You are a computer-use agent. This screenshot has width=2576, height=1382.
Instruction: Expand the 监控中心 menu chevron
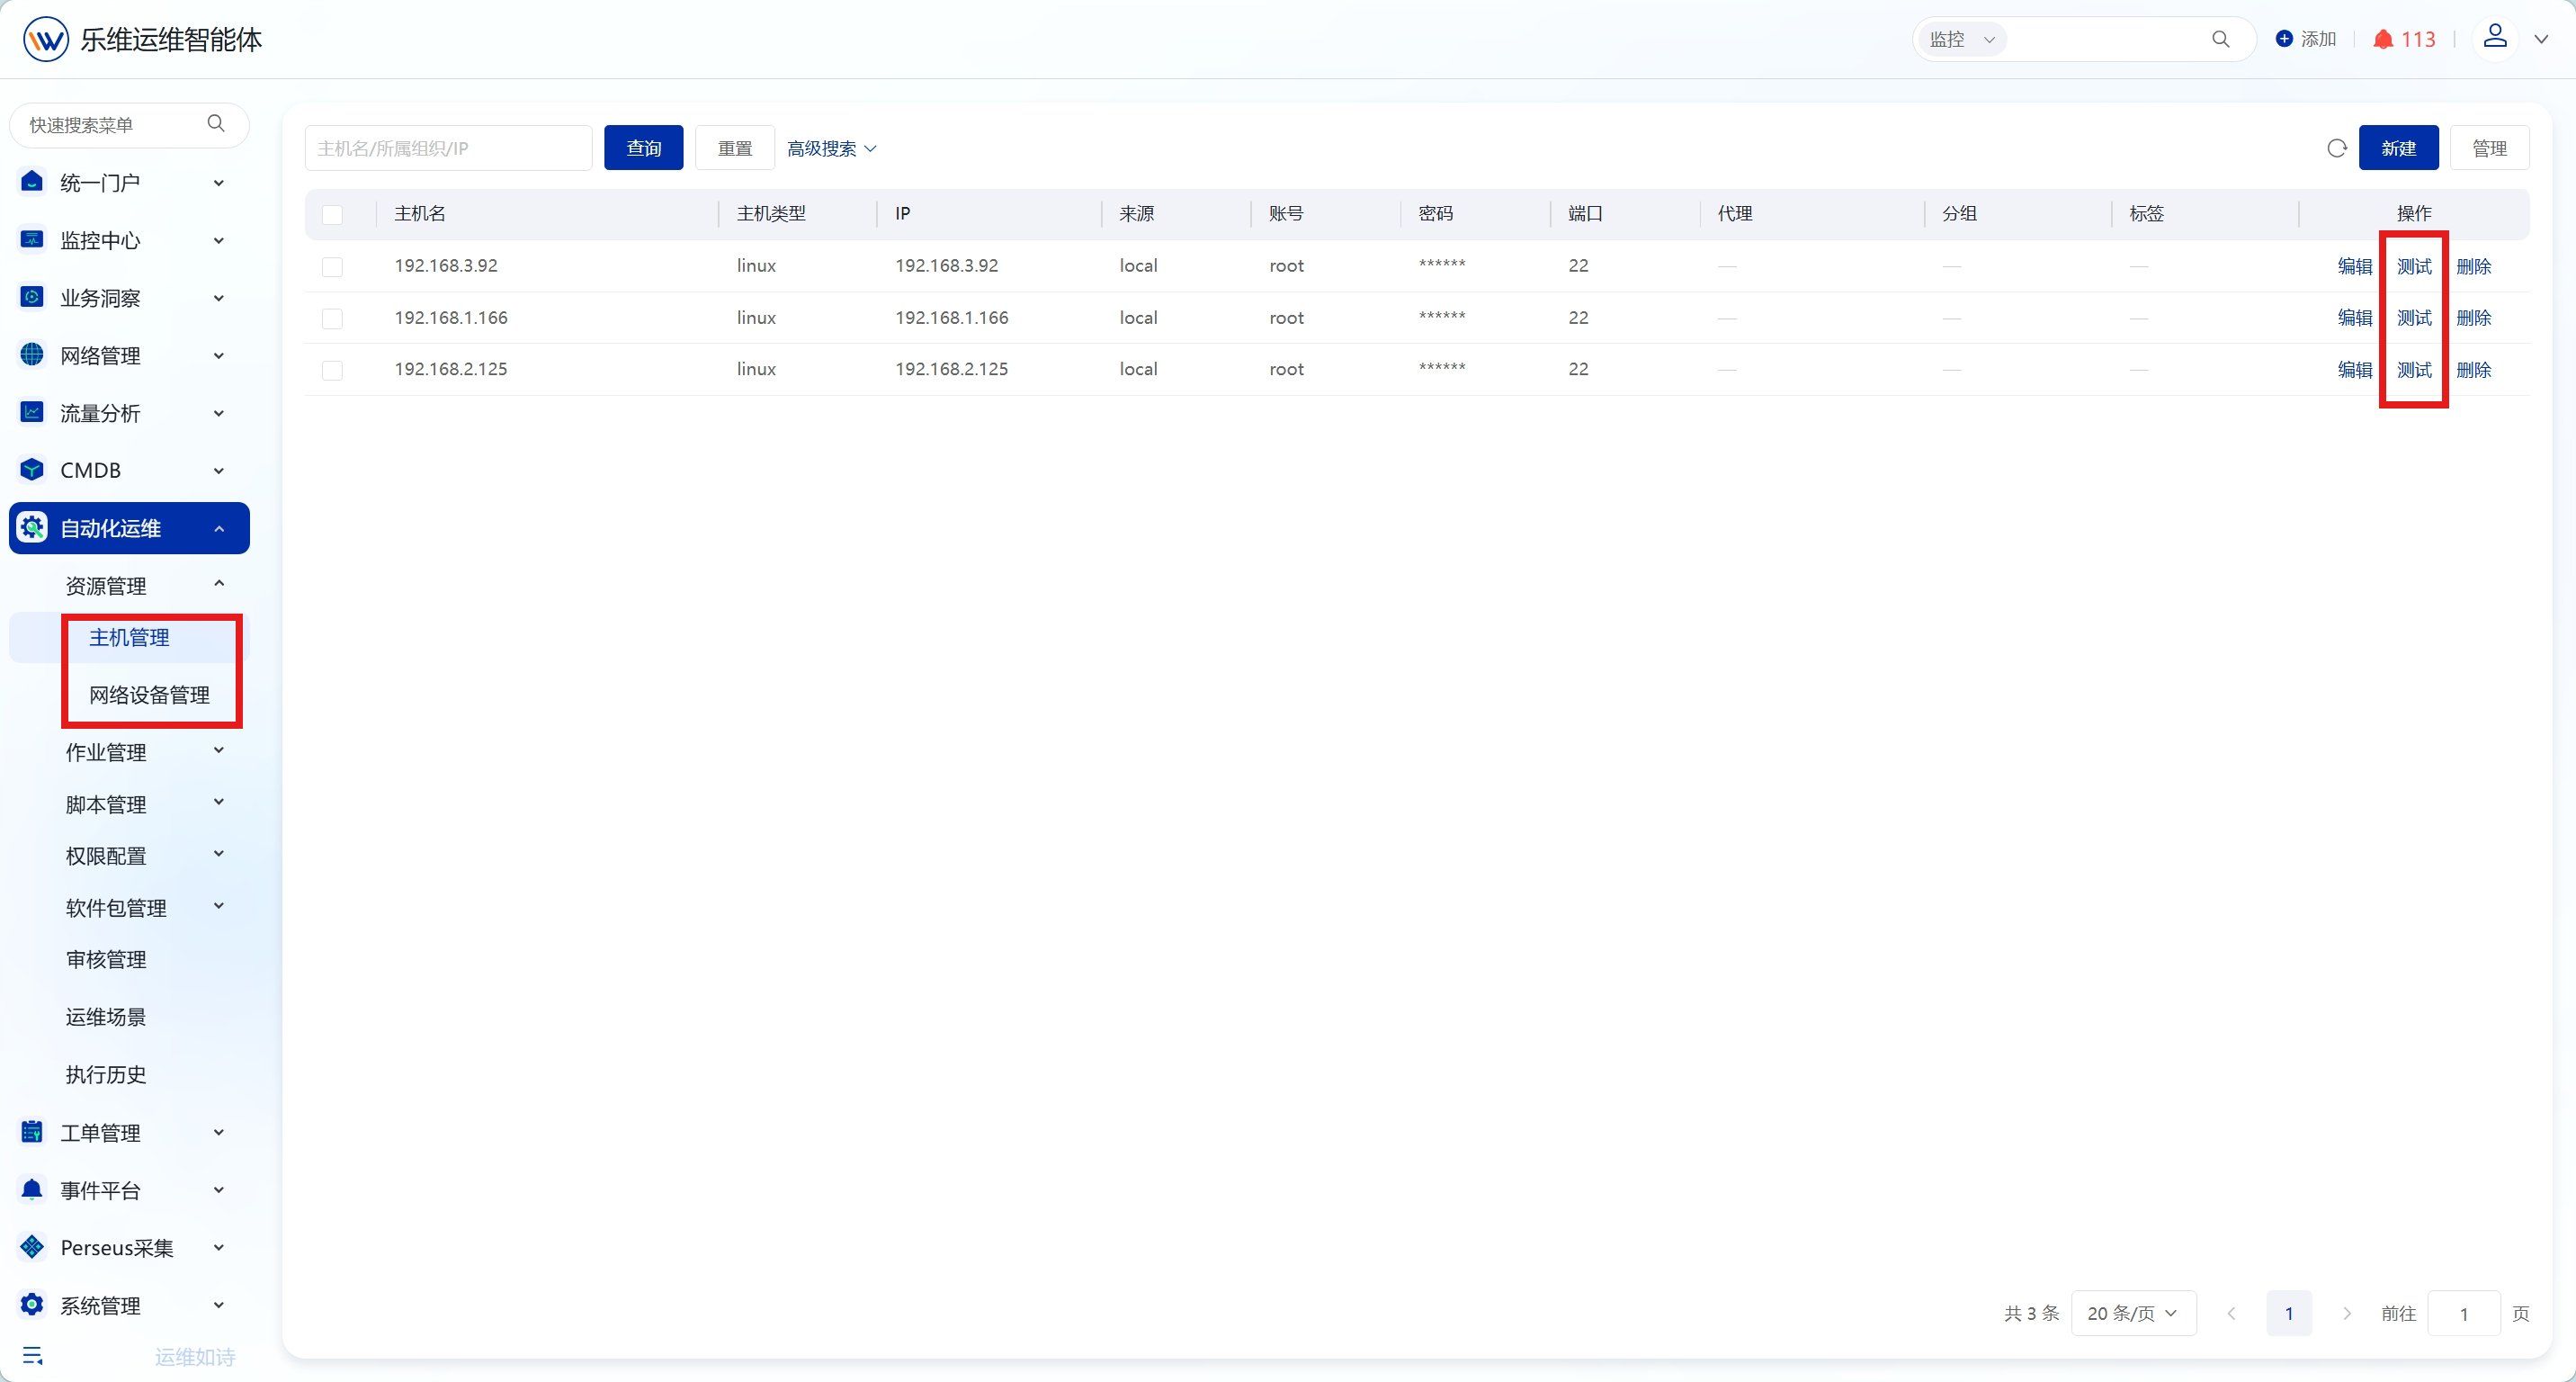[x=219, y=240]
